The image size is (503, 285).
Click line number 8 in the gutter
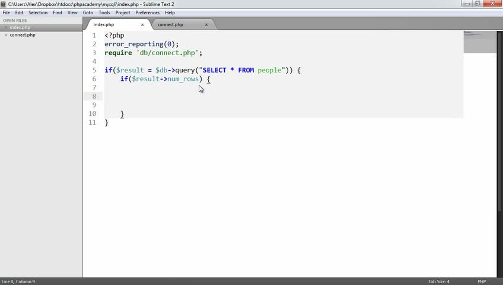(94, 96)
